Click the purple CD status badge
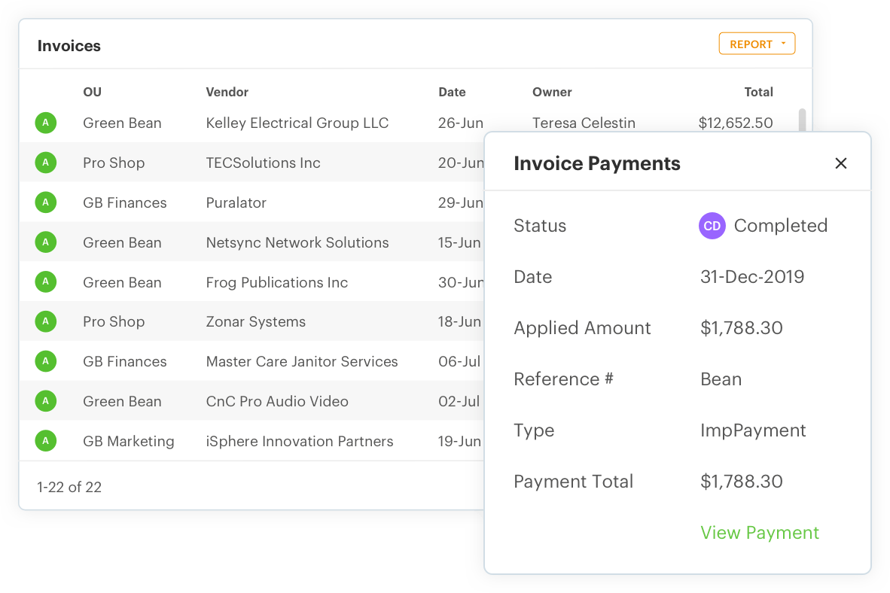This screenshot has height=593, width=890. point(712,226)
